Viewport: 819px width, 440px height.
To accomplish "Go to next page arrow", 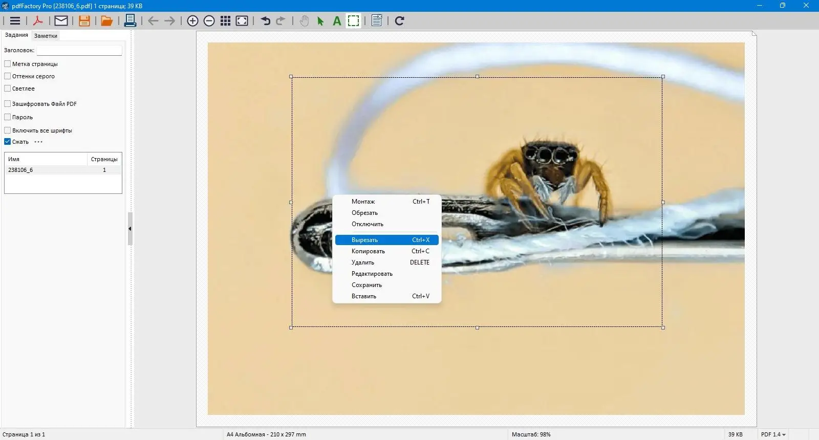I will tap(169, 21).
